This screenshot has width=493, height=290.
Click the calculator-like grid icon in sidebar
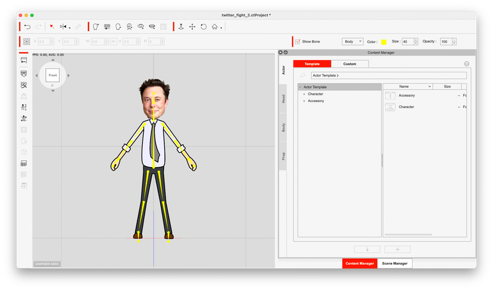pos(24,163)
